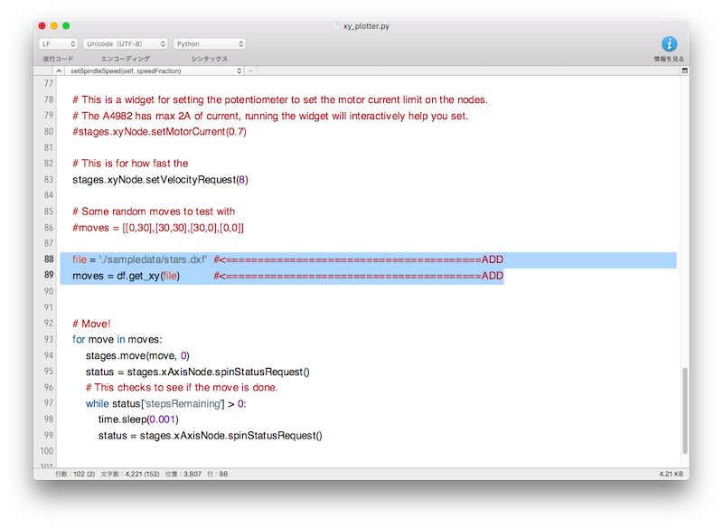Select line number 100 in gutter

coord(47,451)
